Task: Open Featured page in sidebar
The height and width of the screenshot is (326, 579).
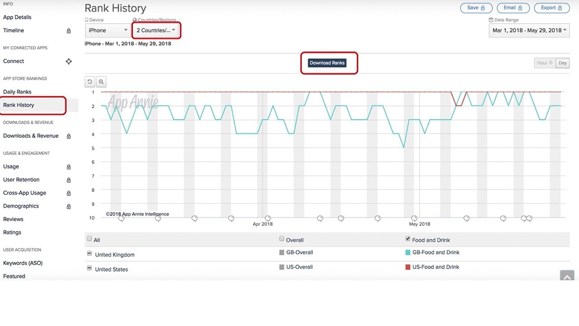Action: 14,276
